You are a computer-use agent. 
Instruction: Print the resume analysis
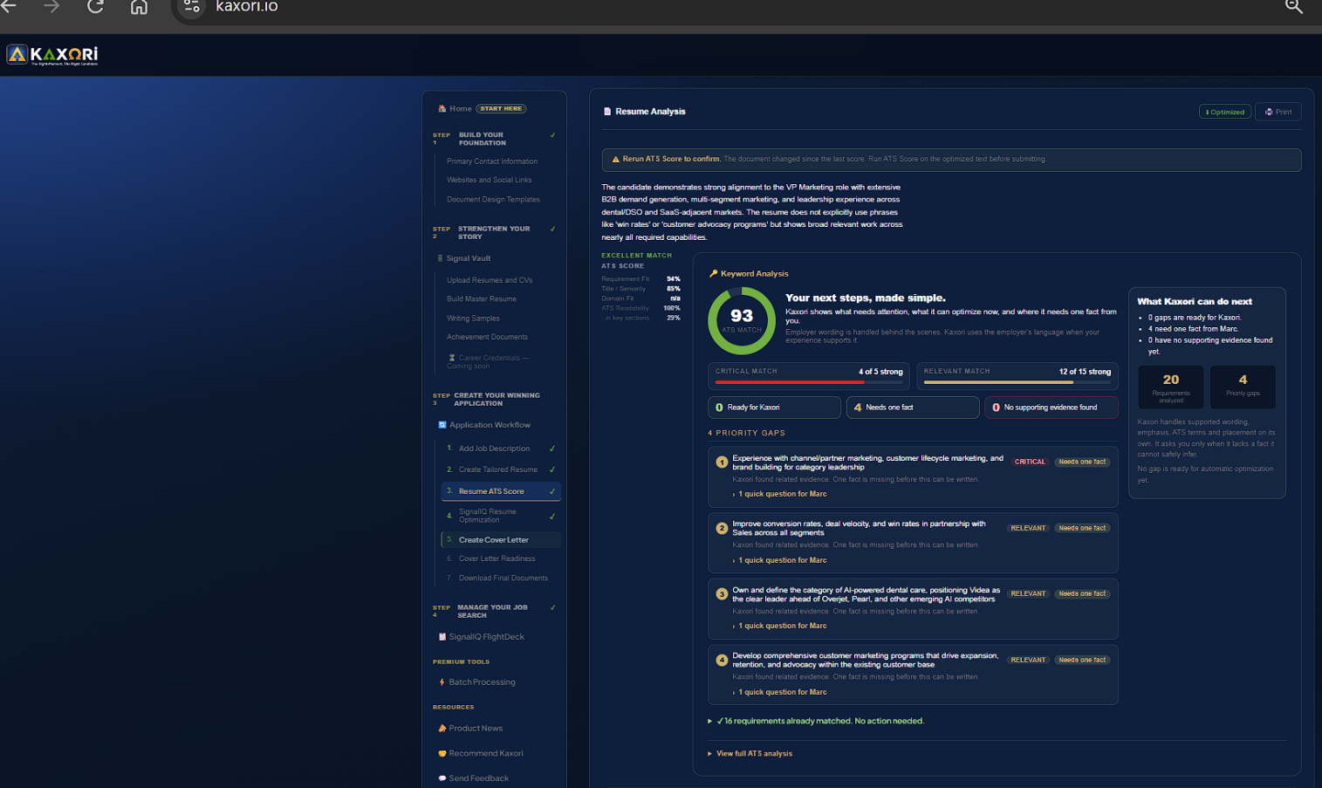pyautogui.click(x=1278, y=112)
